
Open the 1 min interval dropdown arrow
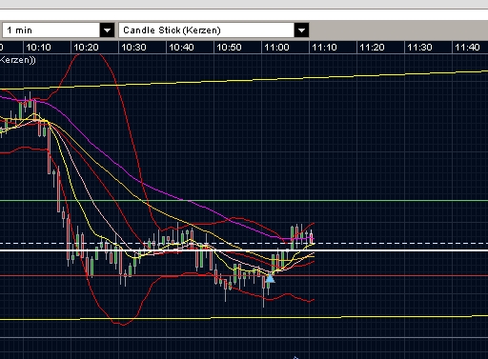107,30
